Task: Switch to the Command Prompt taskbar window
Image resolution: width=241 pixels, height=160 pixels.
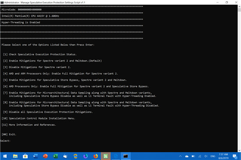Action: point(126,156)
